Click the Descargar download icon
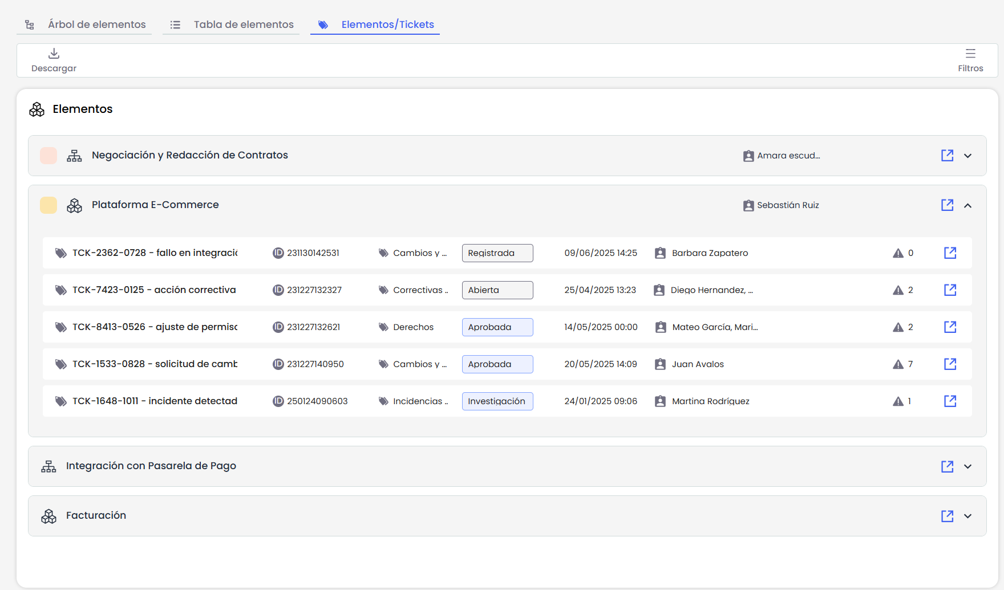 tap(54, 54)
